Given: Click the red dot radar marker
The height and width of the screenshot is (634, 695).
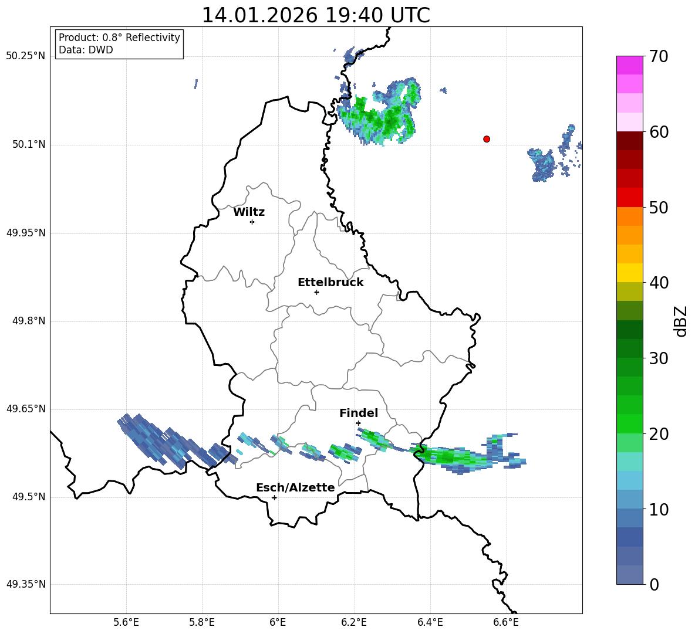Looking at the screenshot, I should click(486, 139).
